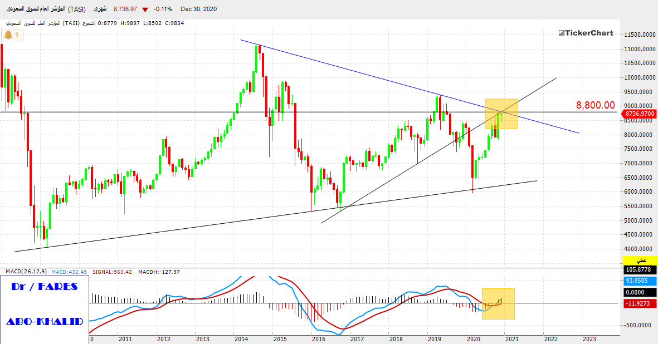
Task: Click the 0.0000 value box
Action: point(640,292)
